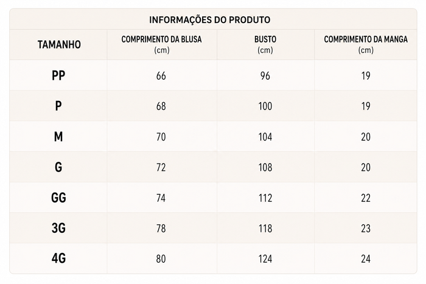The height and width of the screenshot is (284, 426).
Task: Select the M size label
Action: coord(58,137)
